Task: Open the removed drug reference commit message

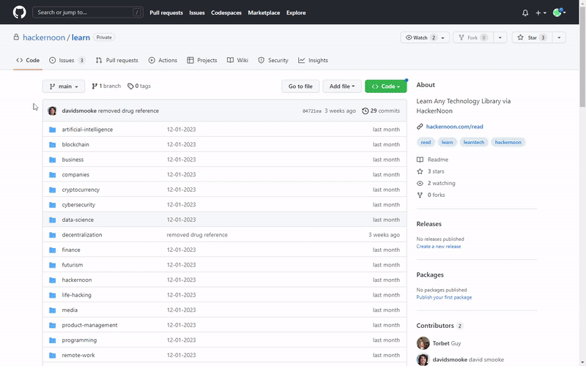Action: (x=128, y=111)
